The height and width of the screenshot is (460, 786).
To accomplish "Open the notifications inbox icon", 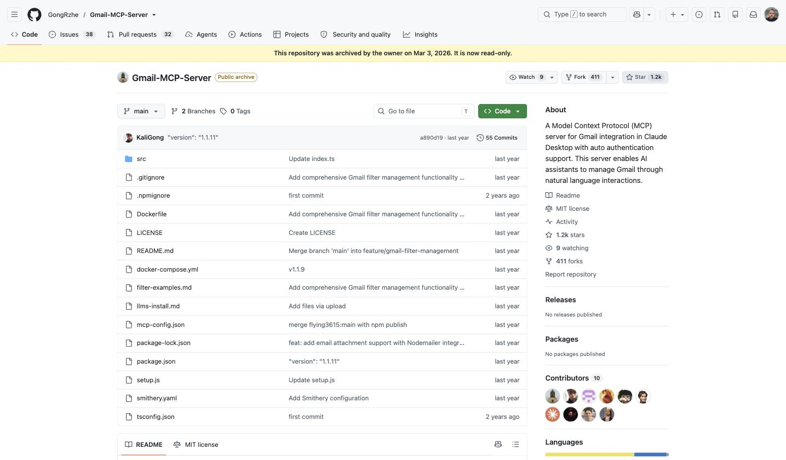I will (x=753, y=15).
